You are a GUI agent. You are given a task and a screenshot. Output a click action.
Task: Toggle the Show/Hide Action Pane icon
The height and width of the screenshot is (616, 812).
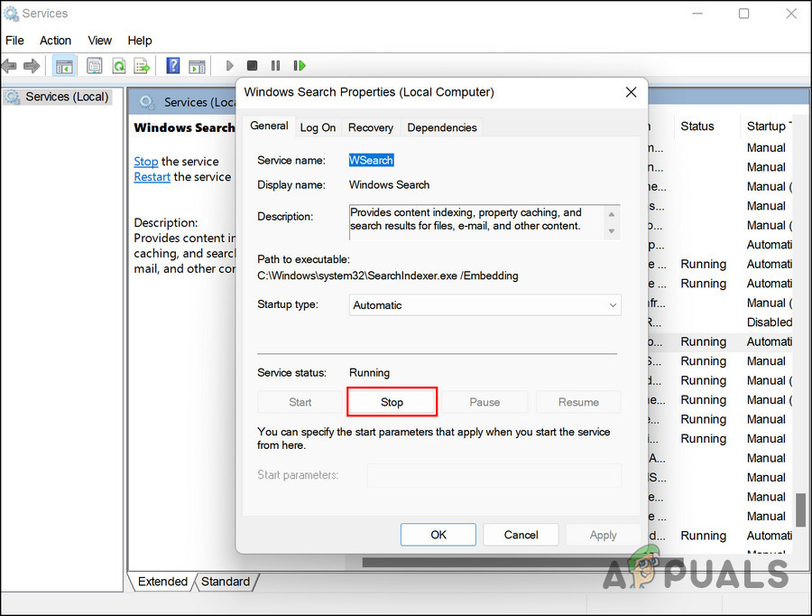pos(197,66)
